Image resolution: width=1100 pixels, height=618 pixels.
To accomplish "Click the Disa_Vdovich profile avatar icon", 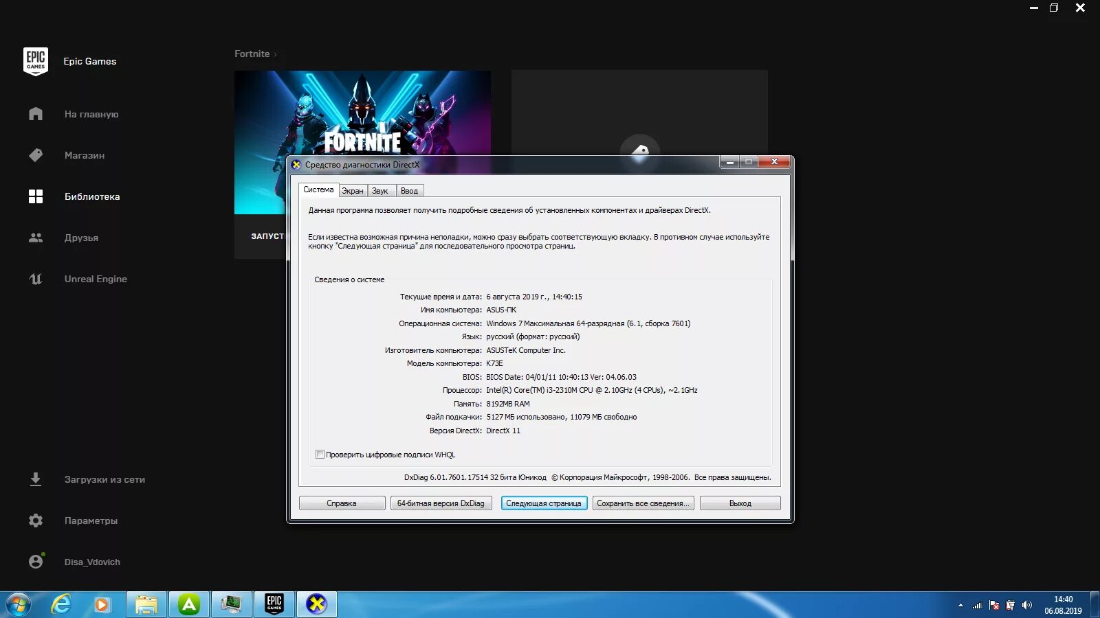I will (x=36, y=562).
